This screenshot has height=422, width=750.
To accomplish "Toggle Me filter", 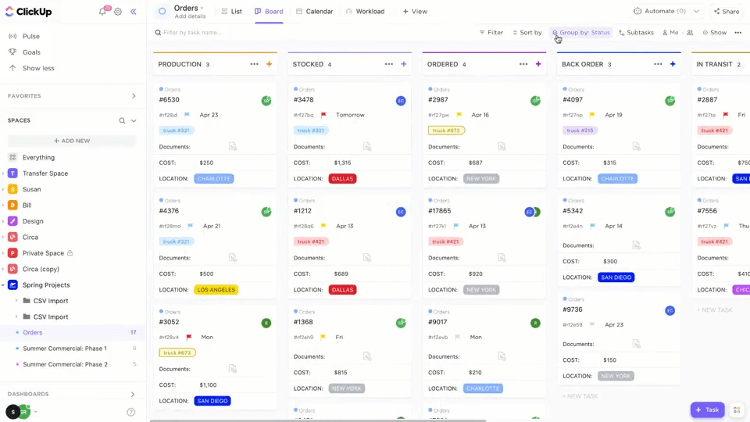I will pos(670,33).
